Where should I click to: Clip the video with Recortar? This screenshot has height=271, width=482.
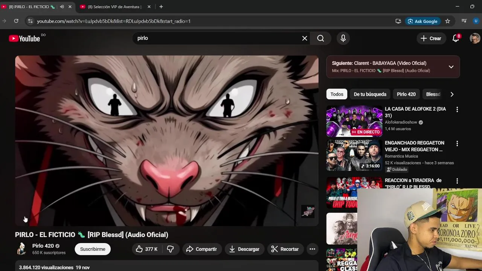point(285,249)
